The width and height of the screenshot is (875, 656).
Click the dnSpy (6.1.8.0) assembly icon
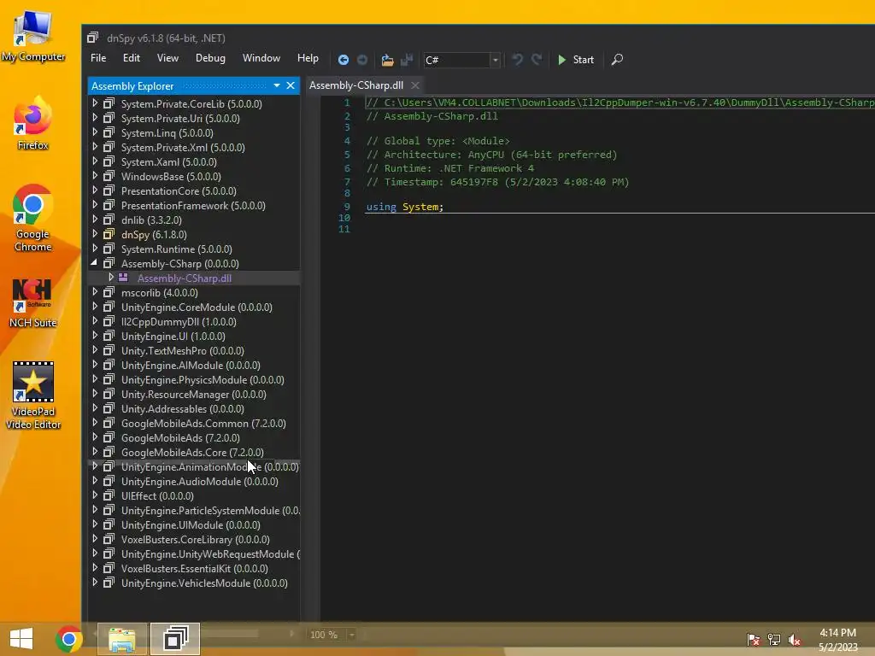[x=109, y=234]
